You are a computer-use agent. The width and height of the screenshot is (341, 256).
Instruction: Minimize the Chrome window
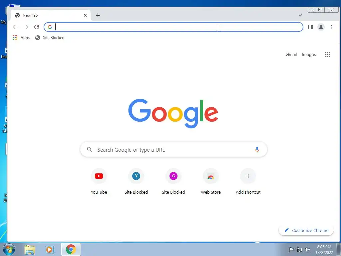coord(312,10)
